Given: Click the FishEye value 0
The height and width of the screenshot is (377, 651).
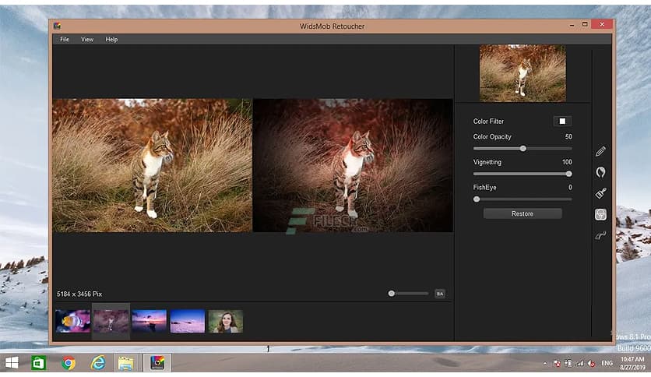Looking at the screenshot, I should click(x=570, y=187).
